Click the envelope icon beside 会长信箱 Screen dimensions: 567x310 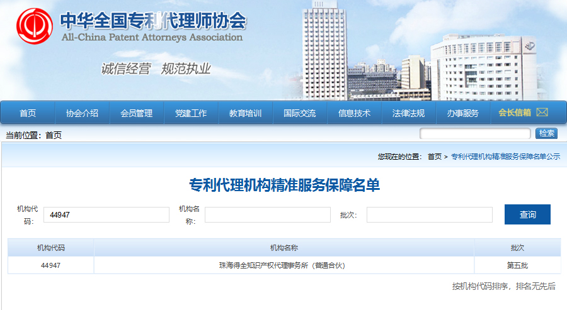pyautogui.click(x=542, y=113)
